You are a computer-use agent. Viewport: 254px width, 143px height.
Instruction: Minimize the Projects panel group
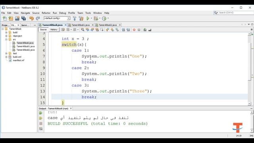point(35,25)
